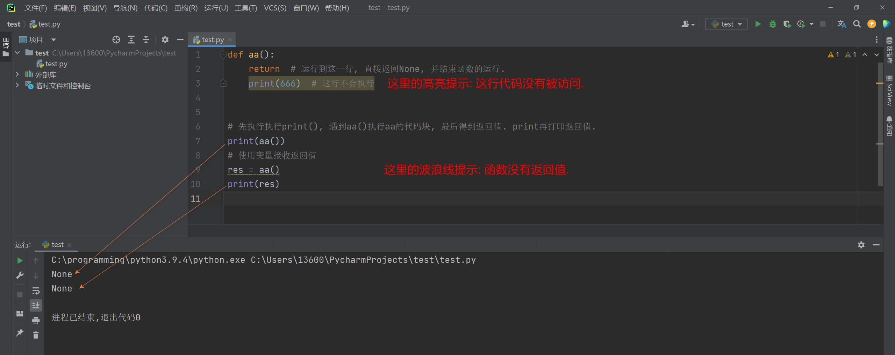Open the translate icon in toolbar

point(842,24)
